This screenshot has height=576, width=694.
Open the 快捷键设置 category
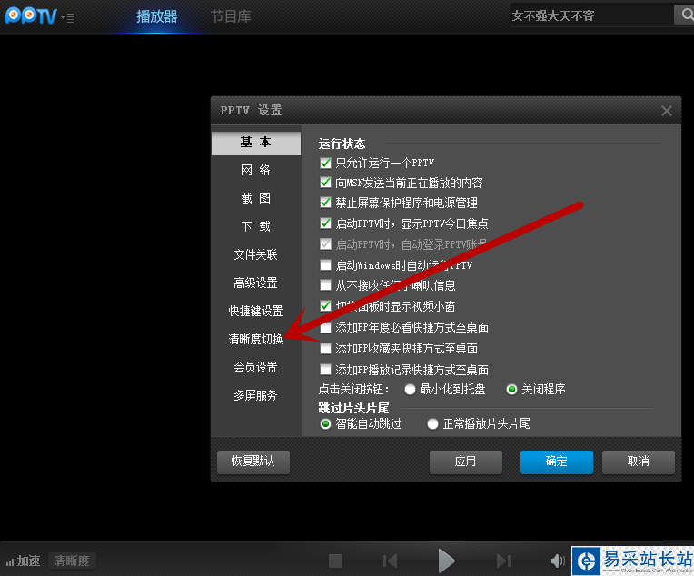click(256, 311)
